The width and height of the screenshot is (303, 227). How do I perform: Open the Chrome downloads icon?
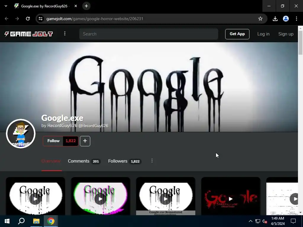[275, 19]
